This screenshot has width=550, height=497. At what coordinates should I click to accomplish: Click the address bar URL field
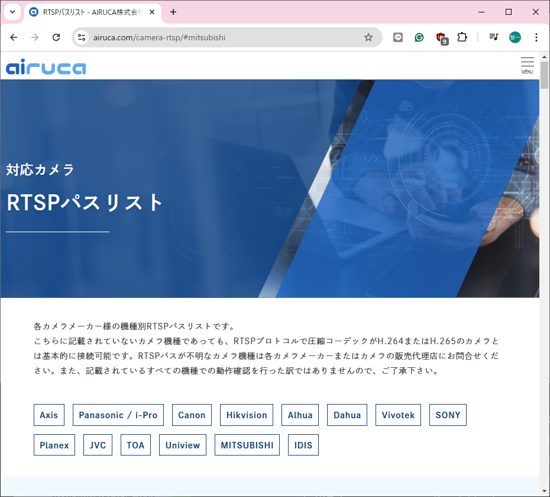(225, 37)
